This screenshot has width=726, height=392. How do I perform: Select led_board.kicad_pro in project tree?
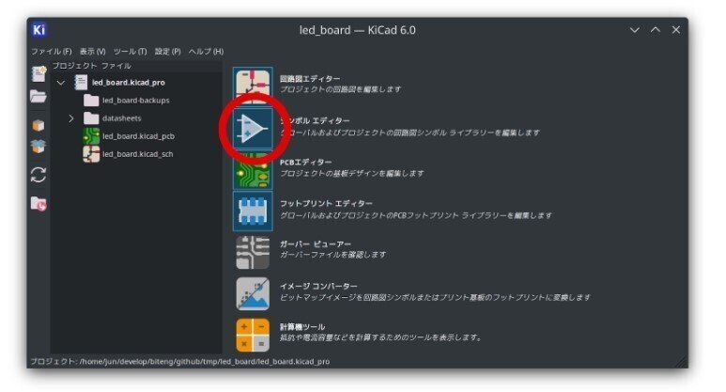(129, 83)
